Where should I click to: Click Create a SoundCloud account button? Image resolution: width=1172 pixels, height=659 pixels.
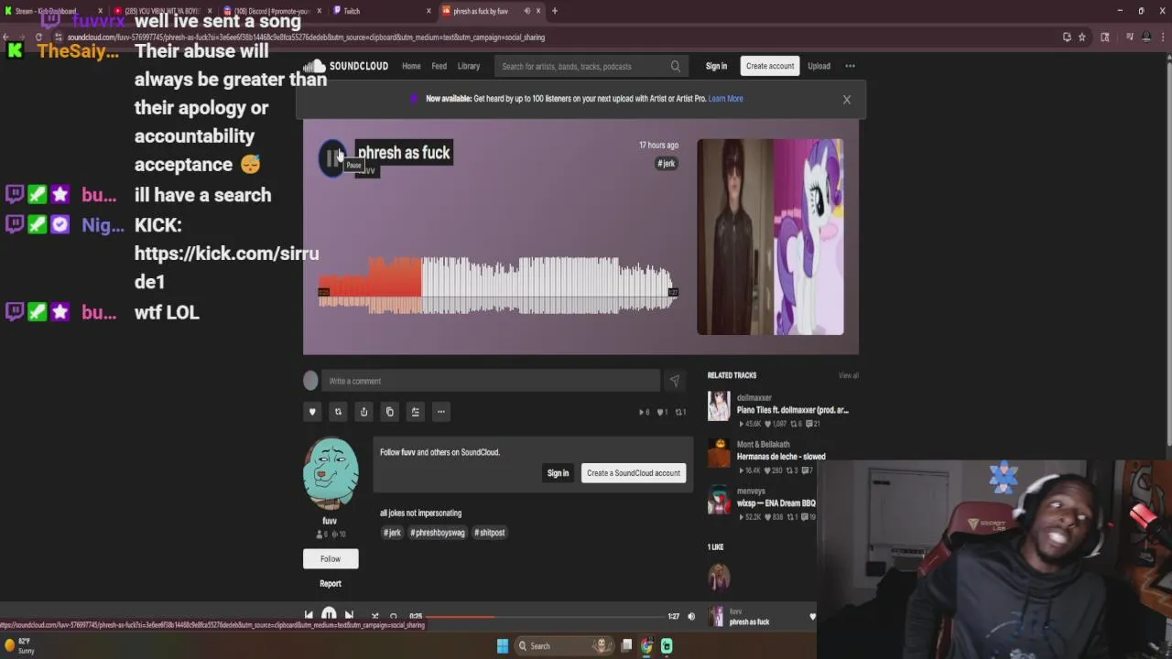[634, 473]
